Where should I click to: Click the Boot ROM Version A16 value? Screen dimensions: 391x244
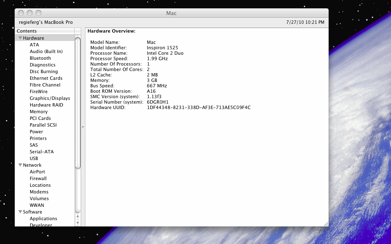click(151, 91)
